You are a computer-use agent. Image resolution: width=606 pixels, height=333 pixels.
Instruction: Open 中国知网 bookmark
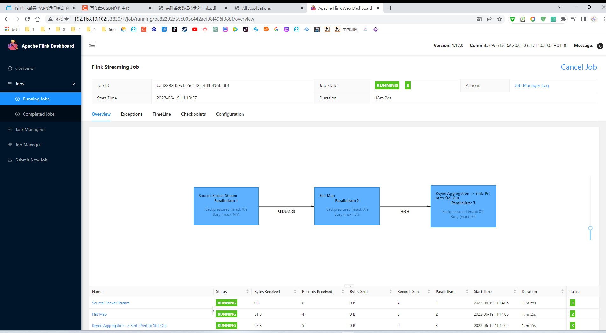point(346,29)
